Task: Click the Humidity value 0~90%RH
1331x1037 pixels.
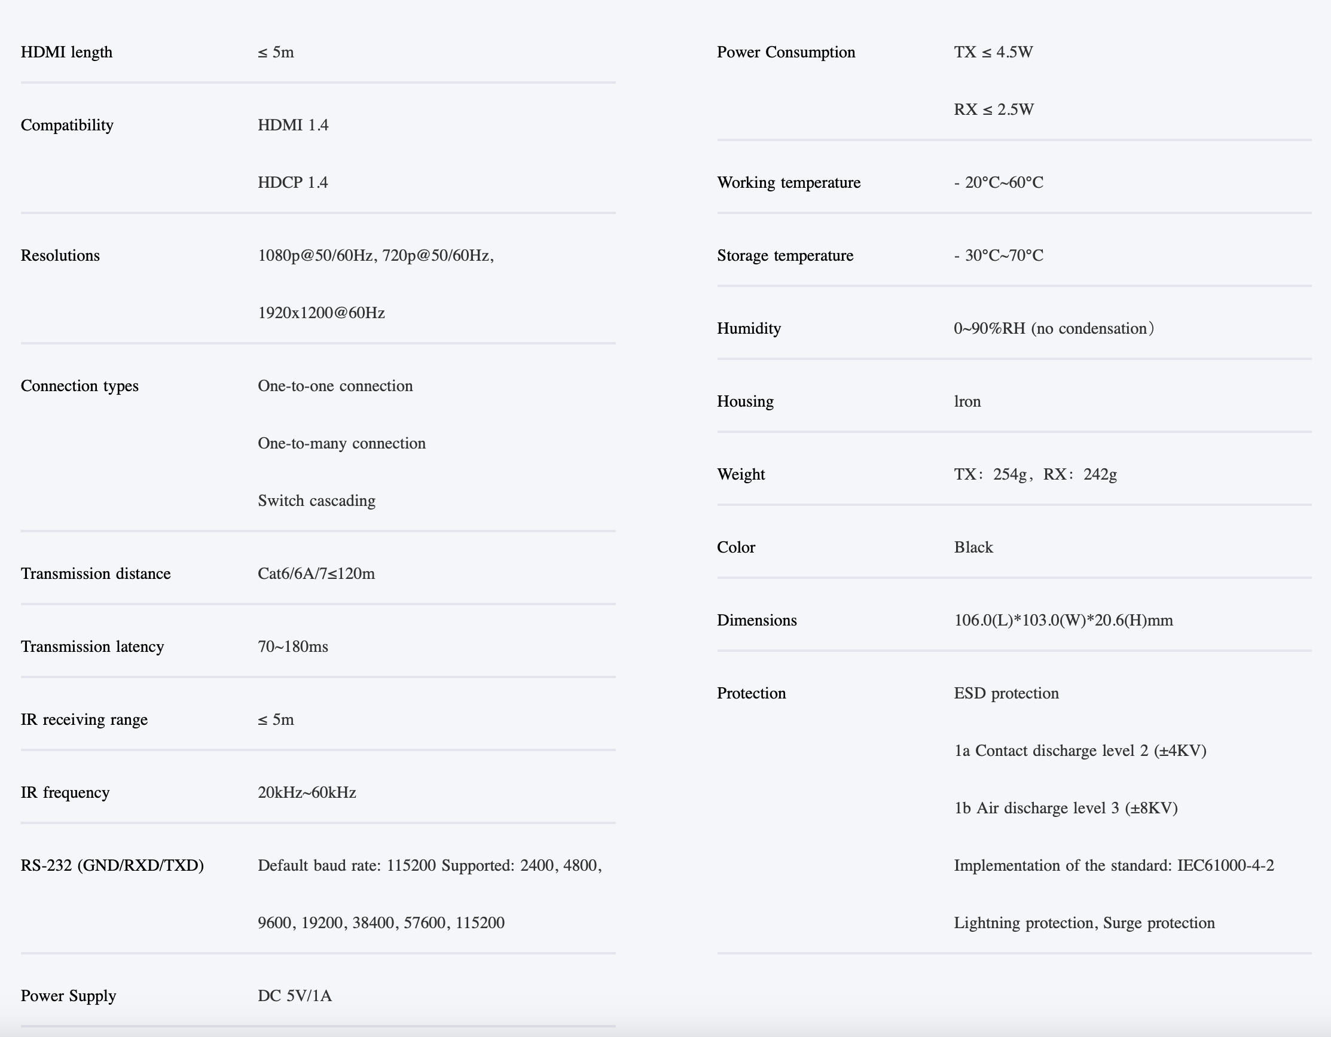Action: pyautogui.click(x=1053, y=329)
